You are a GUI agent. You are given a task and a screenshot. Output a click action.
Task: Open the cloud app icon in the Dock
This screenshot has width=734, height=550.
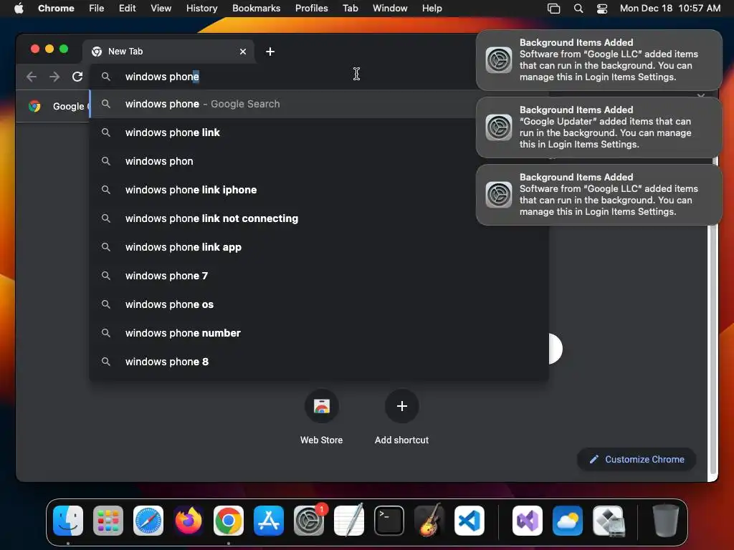[x=568, y=521]
